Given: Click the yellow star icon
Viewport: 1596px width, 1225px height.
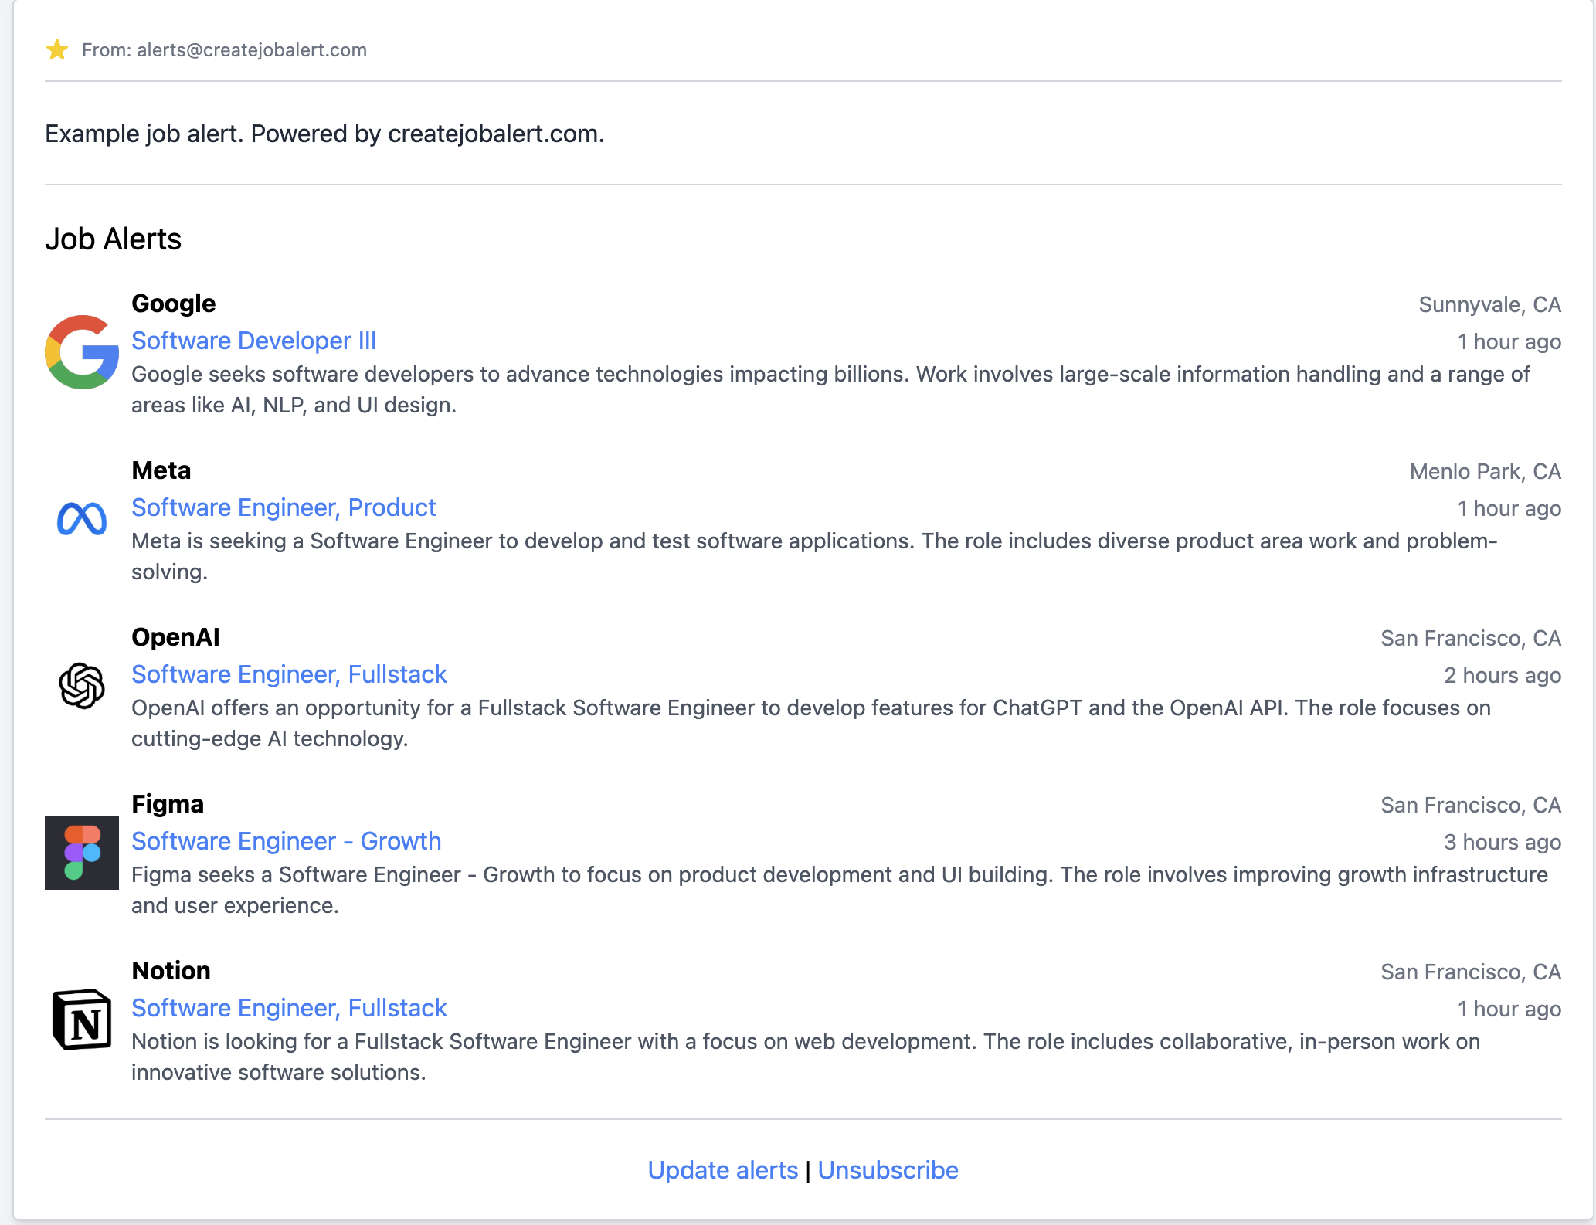Looking at the screenshot, I should [57, 50].
